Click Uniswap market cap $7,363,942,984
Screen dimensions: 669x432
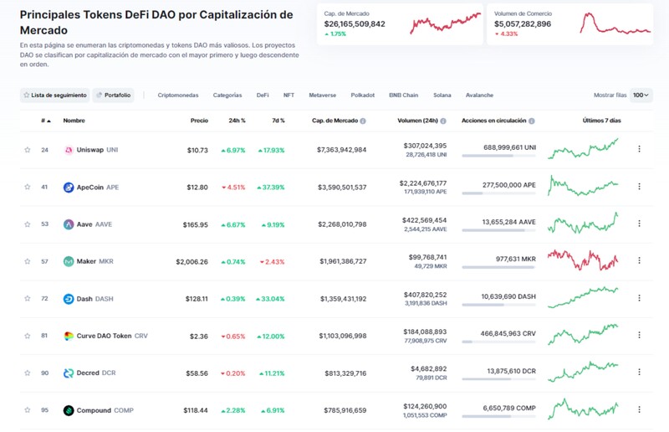click(x=341, y=150)
